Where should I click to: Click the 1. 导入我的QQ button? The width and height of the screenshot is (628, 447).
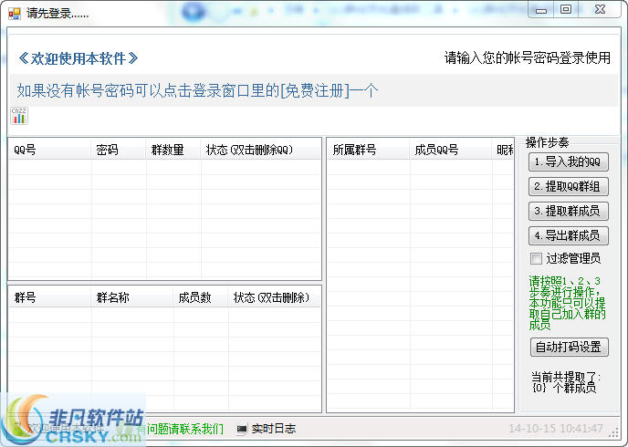pos(568,162)
